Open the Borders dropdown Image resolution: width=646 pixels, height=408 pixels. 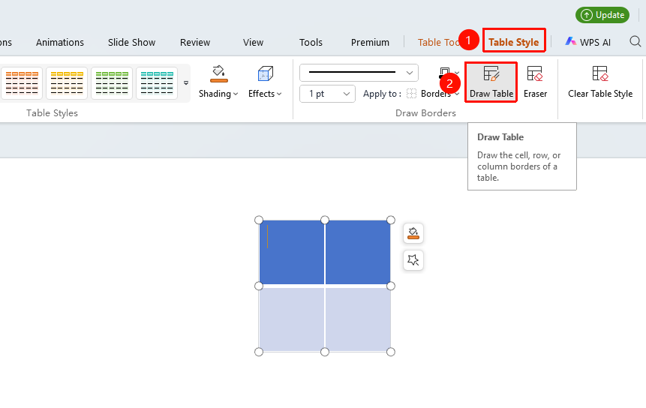pyautogui.click(x=440, y=94)
